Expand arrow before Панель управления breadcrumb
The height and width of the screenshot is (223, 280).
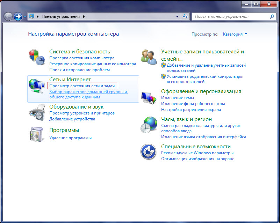(x=38, y=16)
